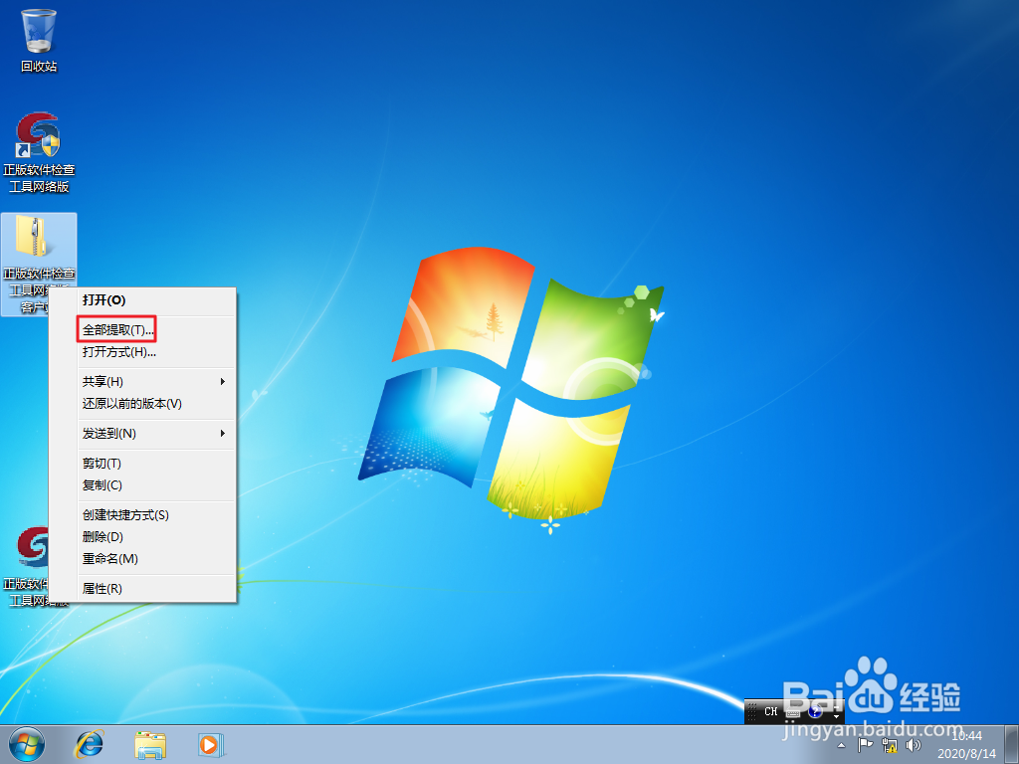Expand the 发送到(N) submenu

[x=155, y=434]
